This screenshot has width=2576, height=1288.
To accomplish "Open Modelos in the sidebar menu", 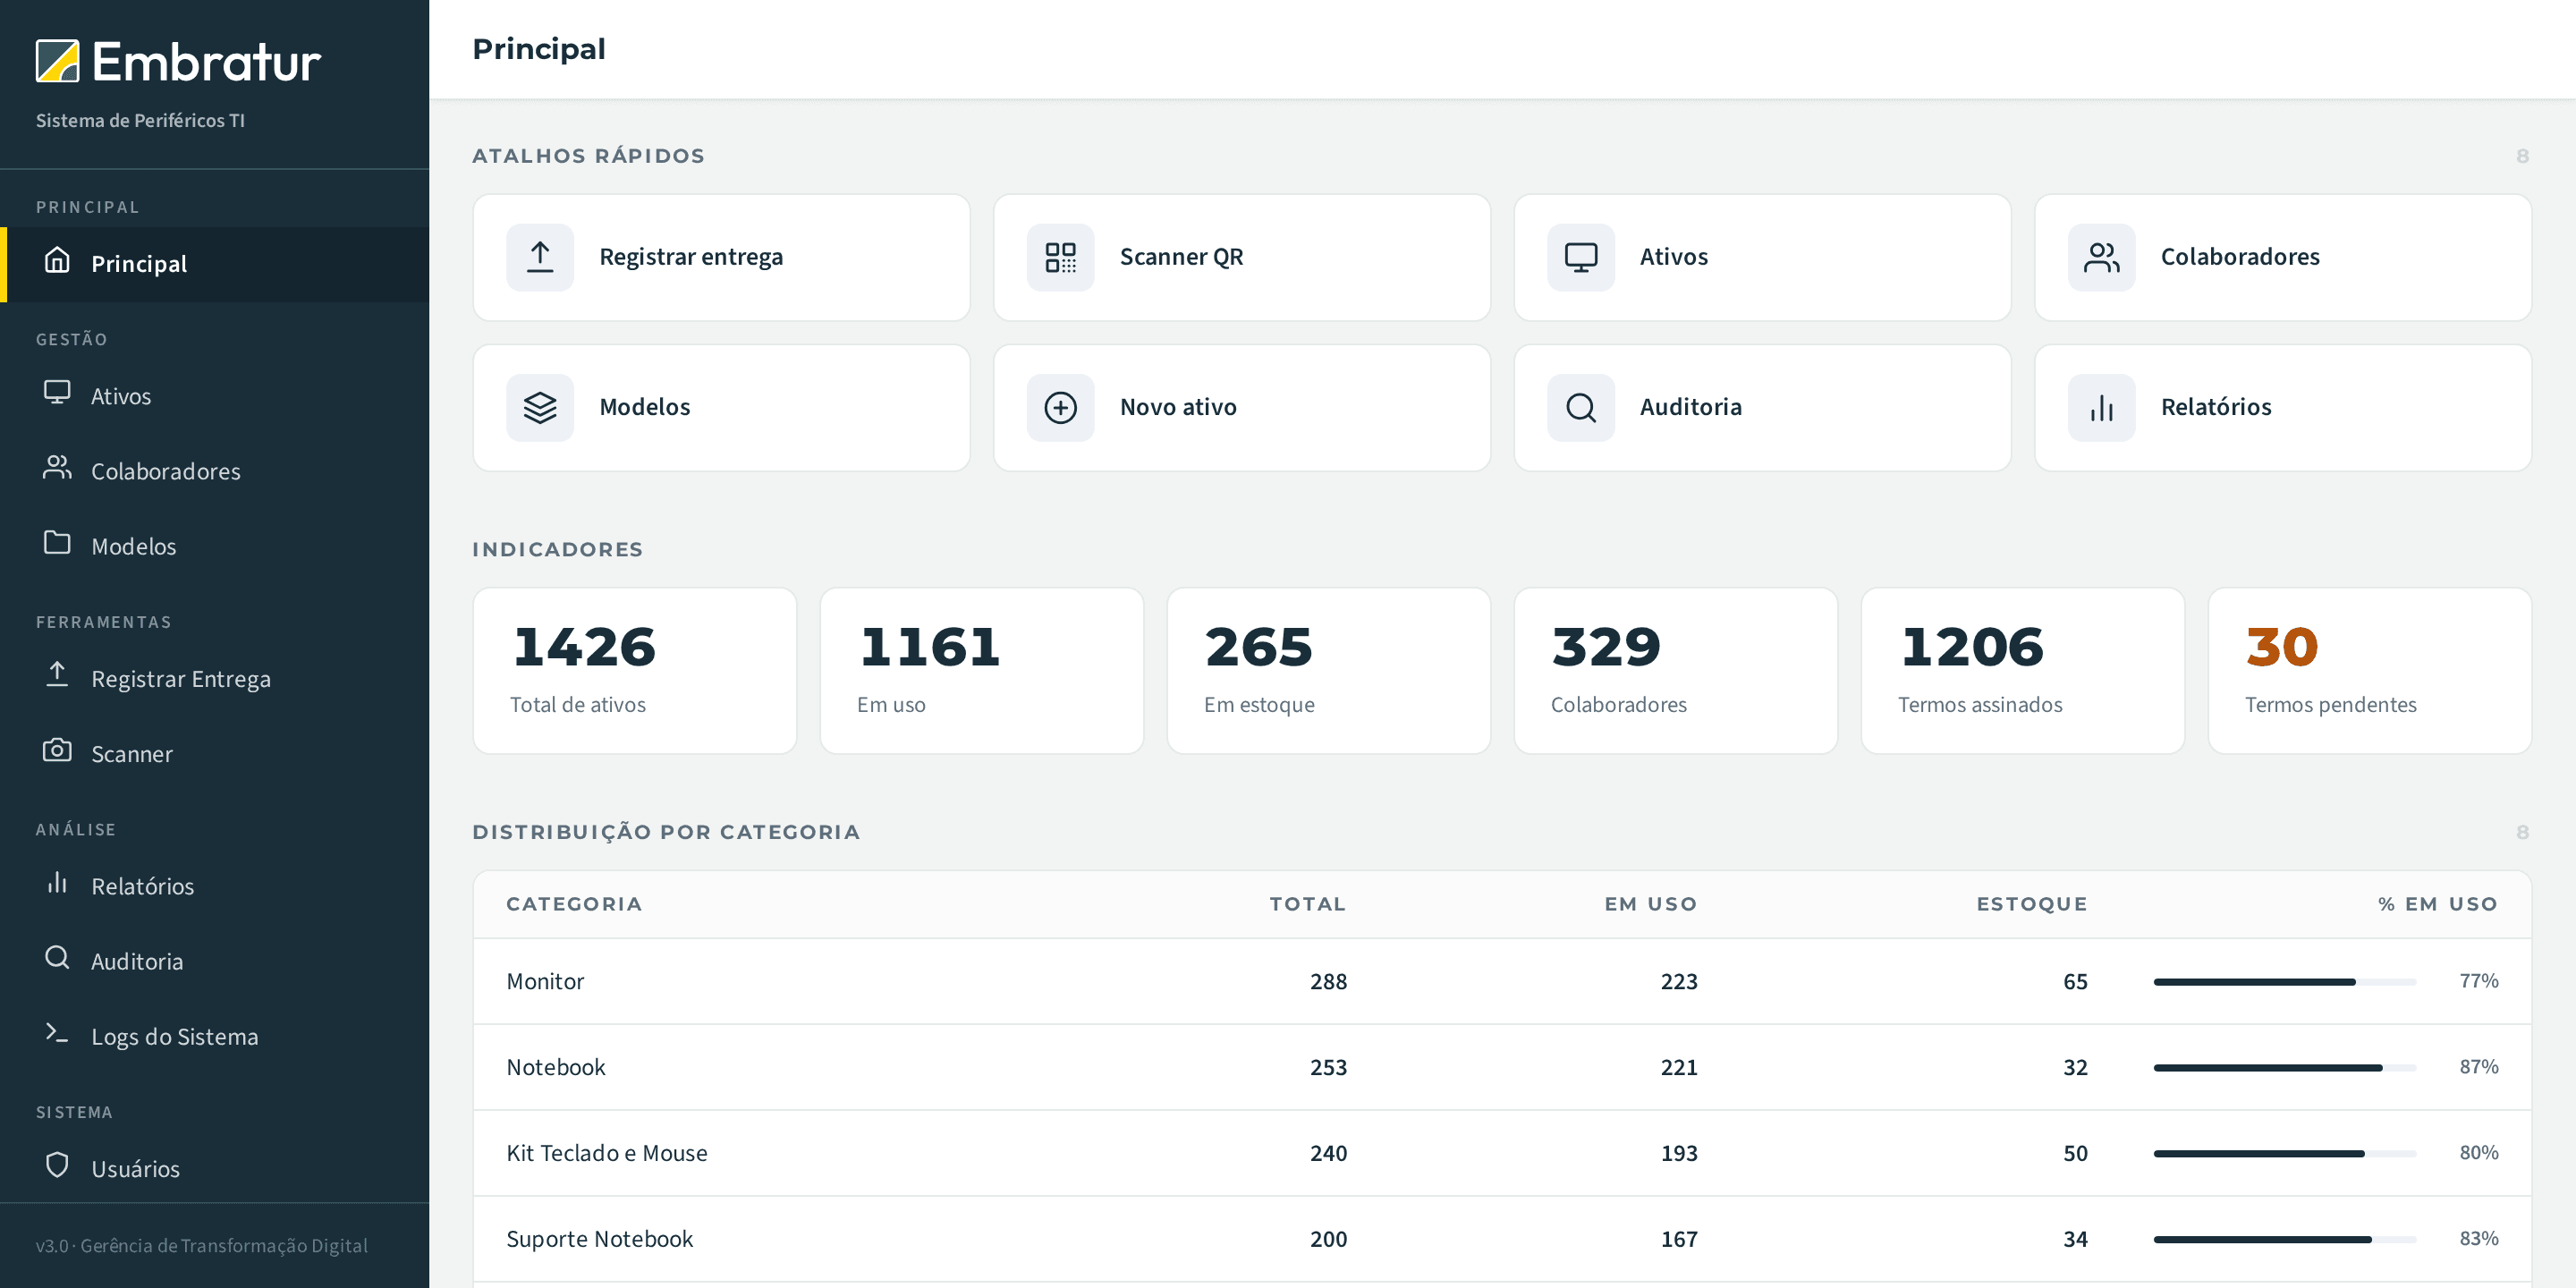I will (214, 546).
